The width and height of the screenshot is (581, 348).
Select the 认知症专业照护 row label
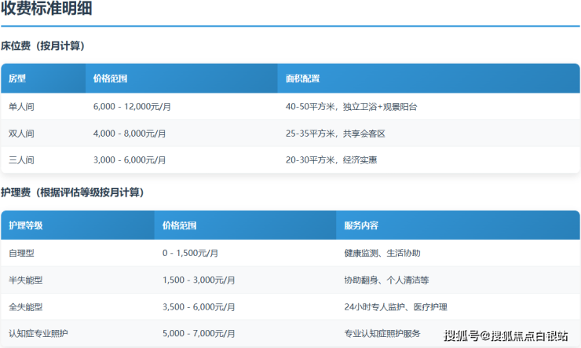(x=38, y=334)
